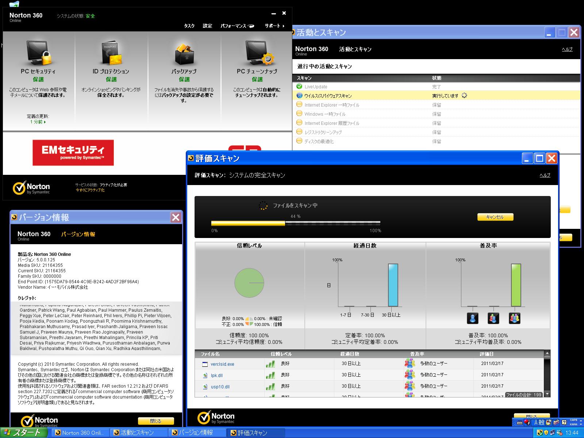Expand the 定義の更新 1 分前 details
Viewport: 584px width, 438px height.
click(38, 122)
